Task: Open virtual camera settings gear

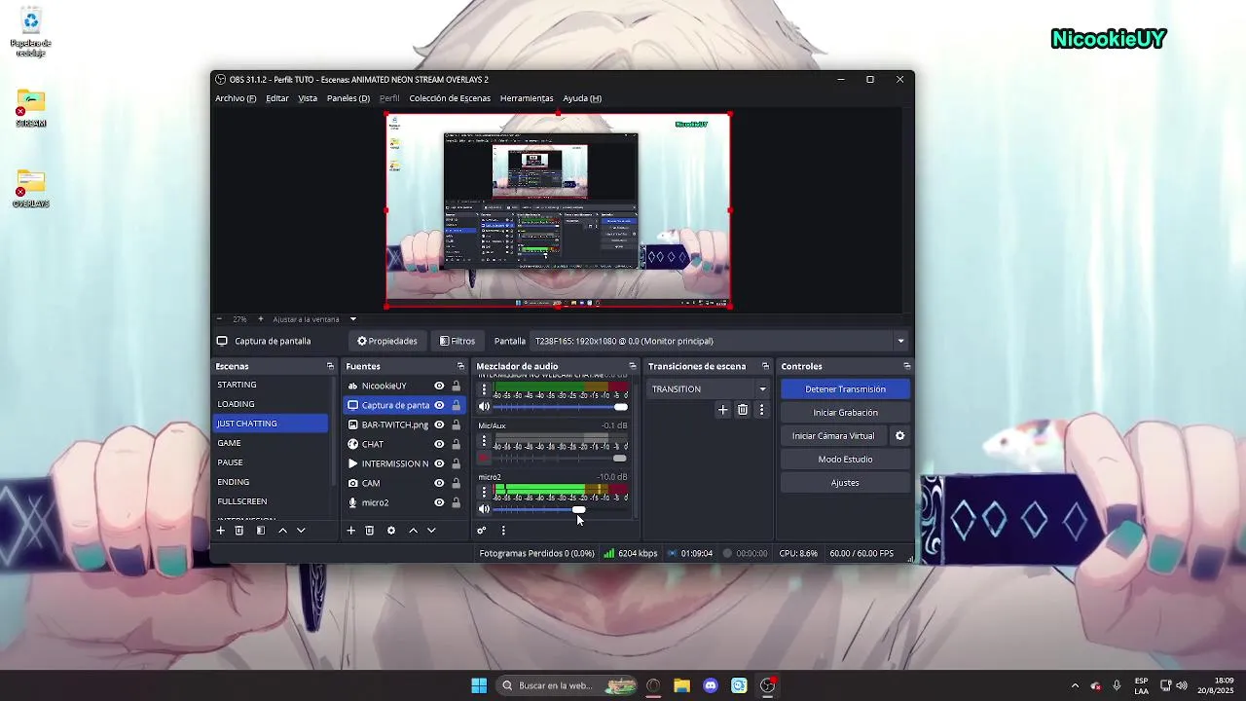Action: click(900, 436)
